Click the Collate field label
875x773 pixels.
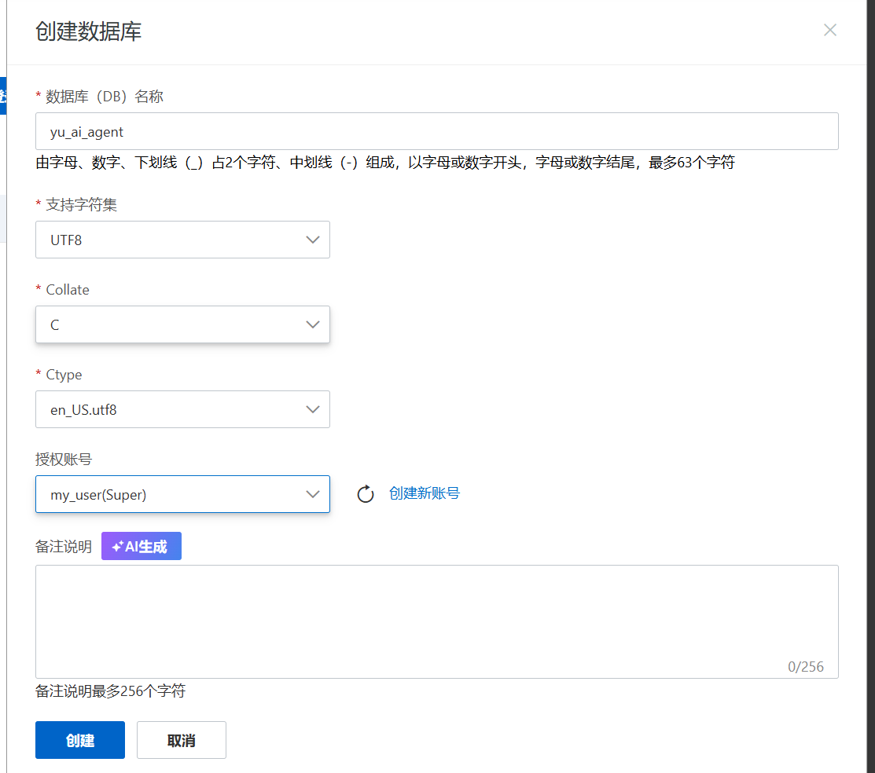tap(68, 289)
